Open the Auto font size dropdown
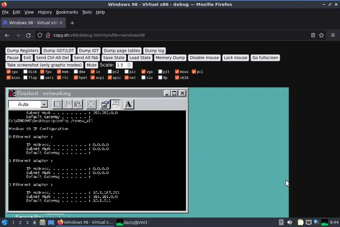Screen dimensions: 340x227 click(x=44, y=105)
